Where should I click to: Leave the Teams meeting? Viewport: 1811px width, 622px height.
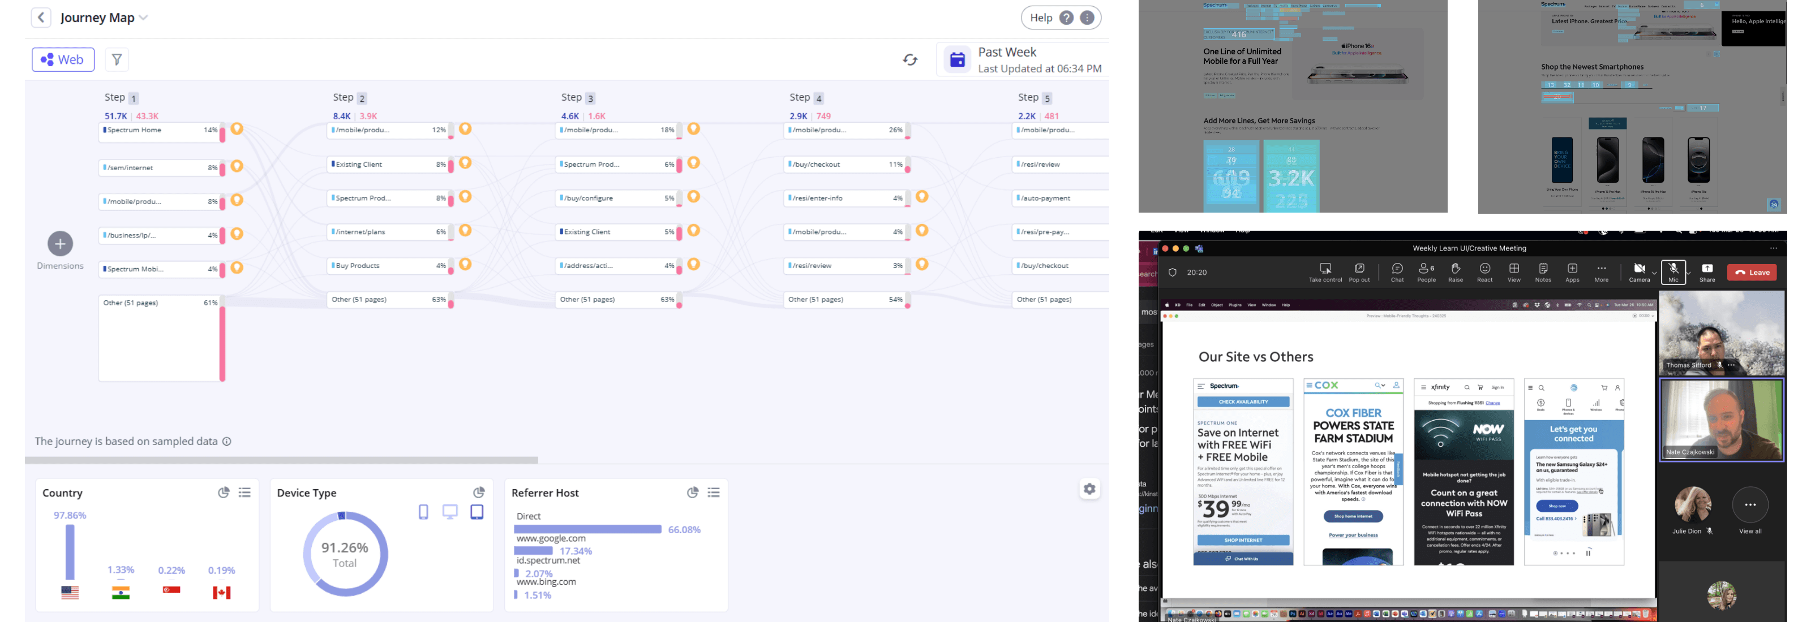[x=1751, y=273]
